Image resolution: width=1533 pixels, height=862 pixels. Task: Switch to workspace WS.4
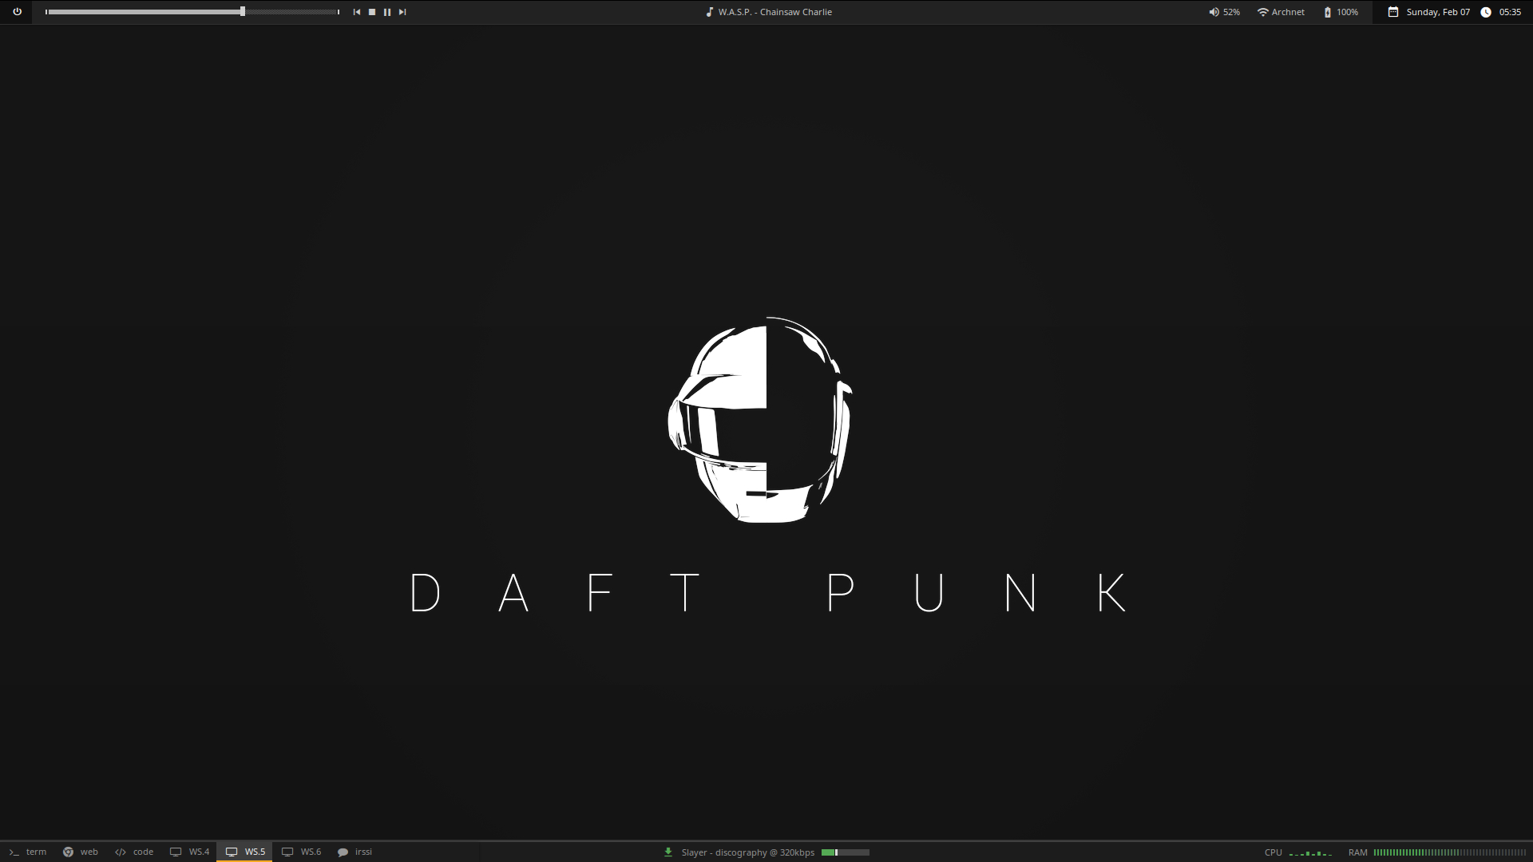pyautogui.click(x=190, y=852)
